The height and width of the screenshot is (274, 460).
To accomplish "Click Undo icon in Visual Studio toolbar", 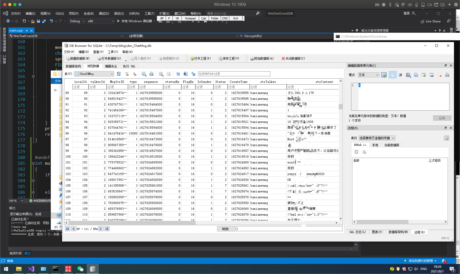I will point(52,21).
